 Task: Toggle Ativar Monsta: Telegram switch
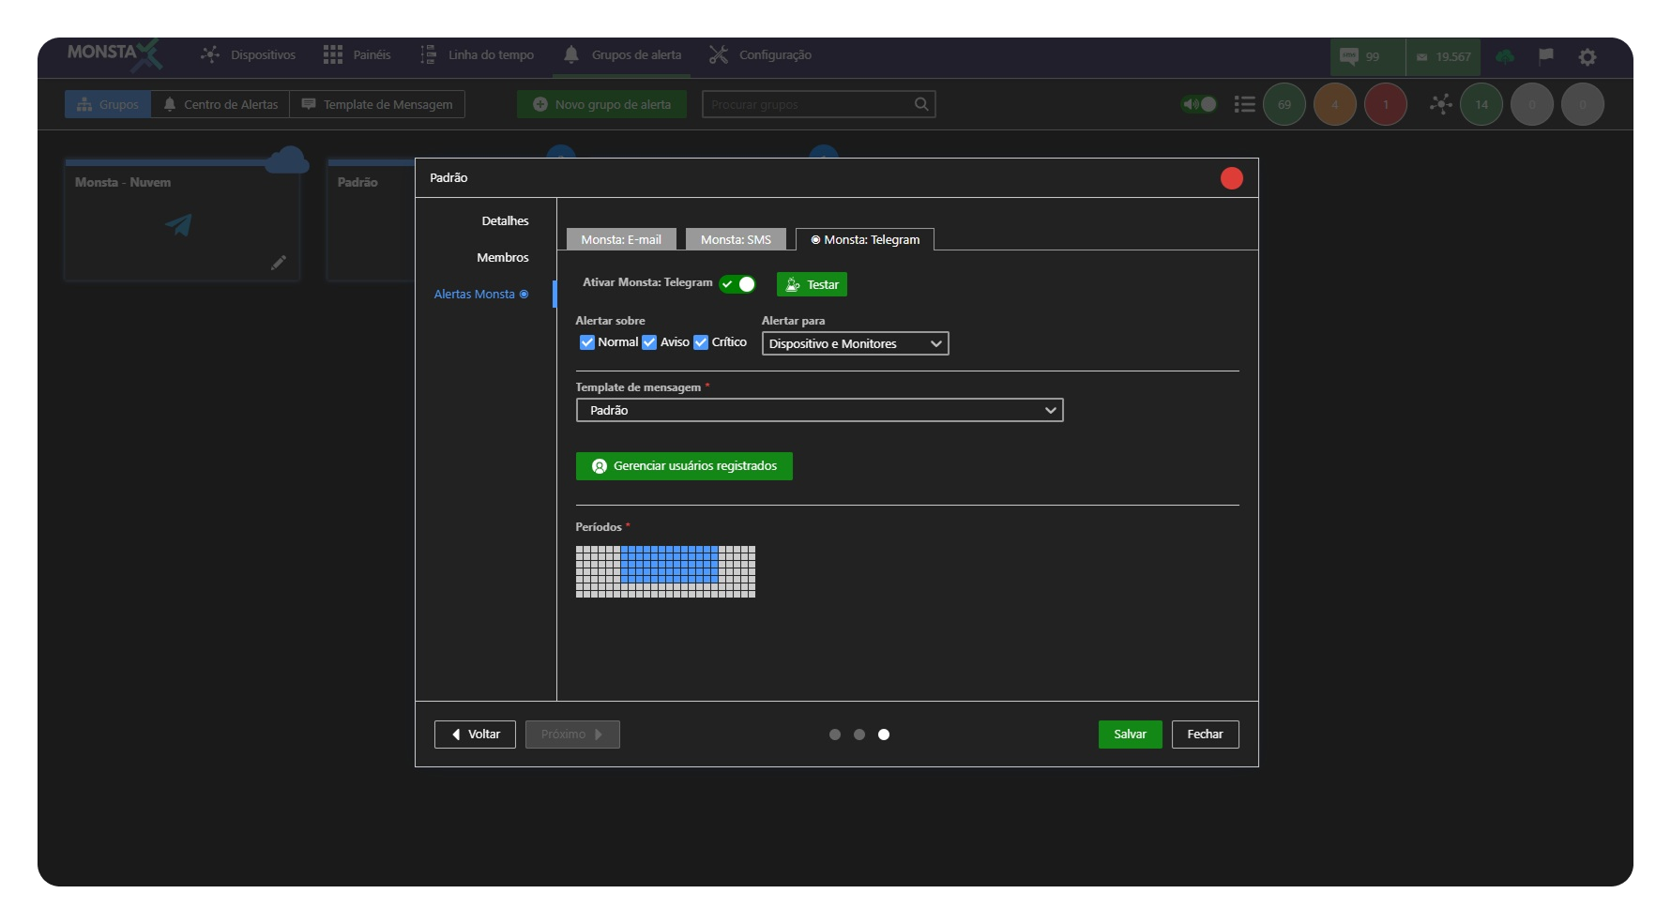click(737, 284)
